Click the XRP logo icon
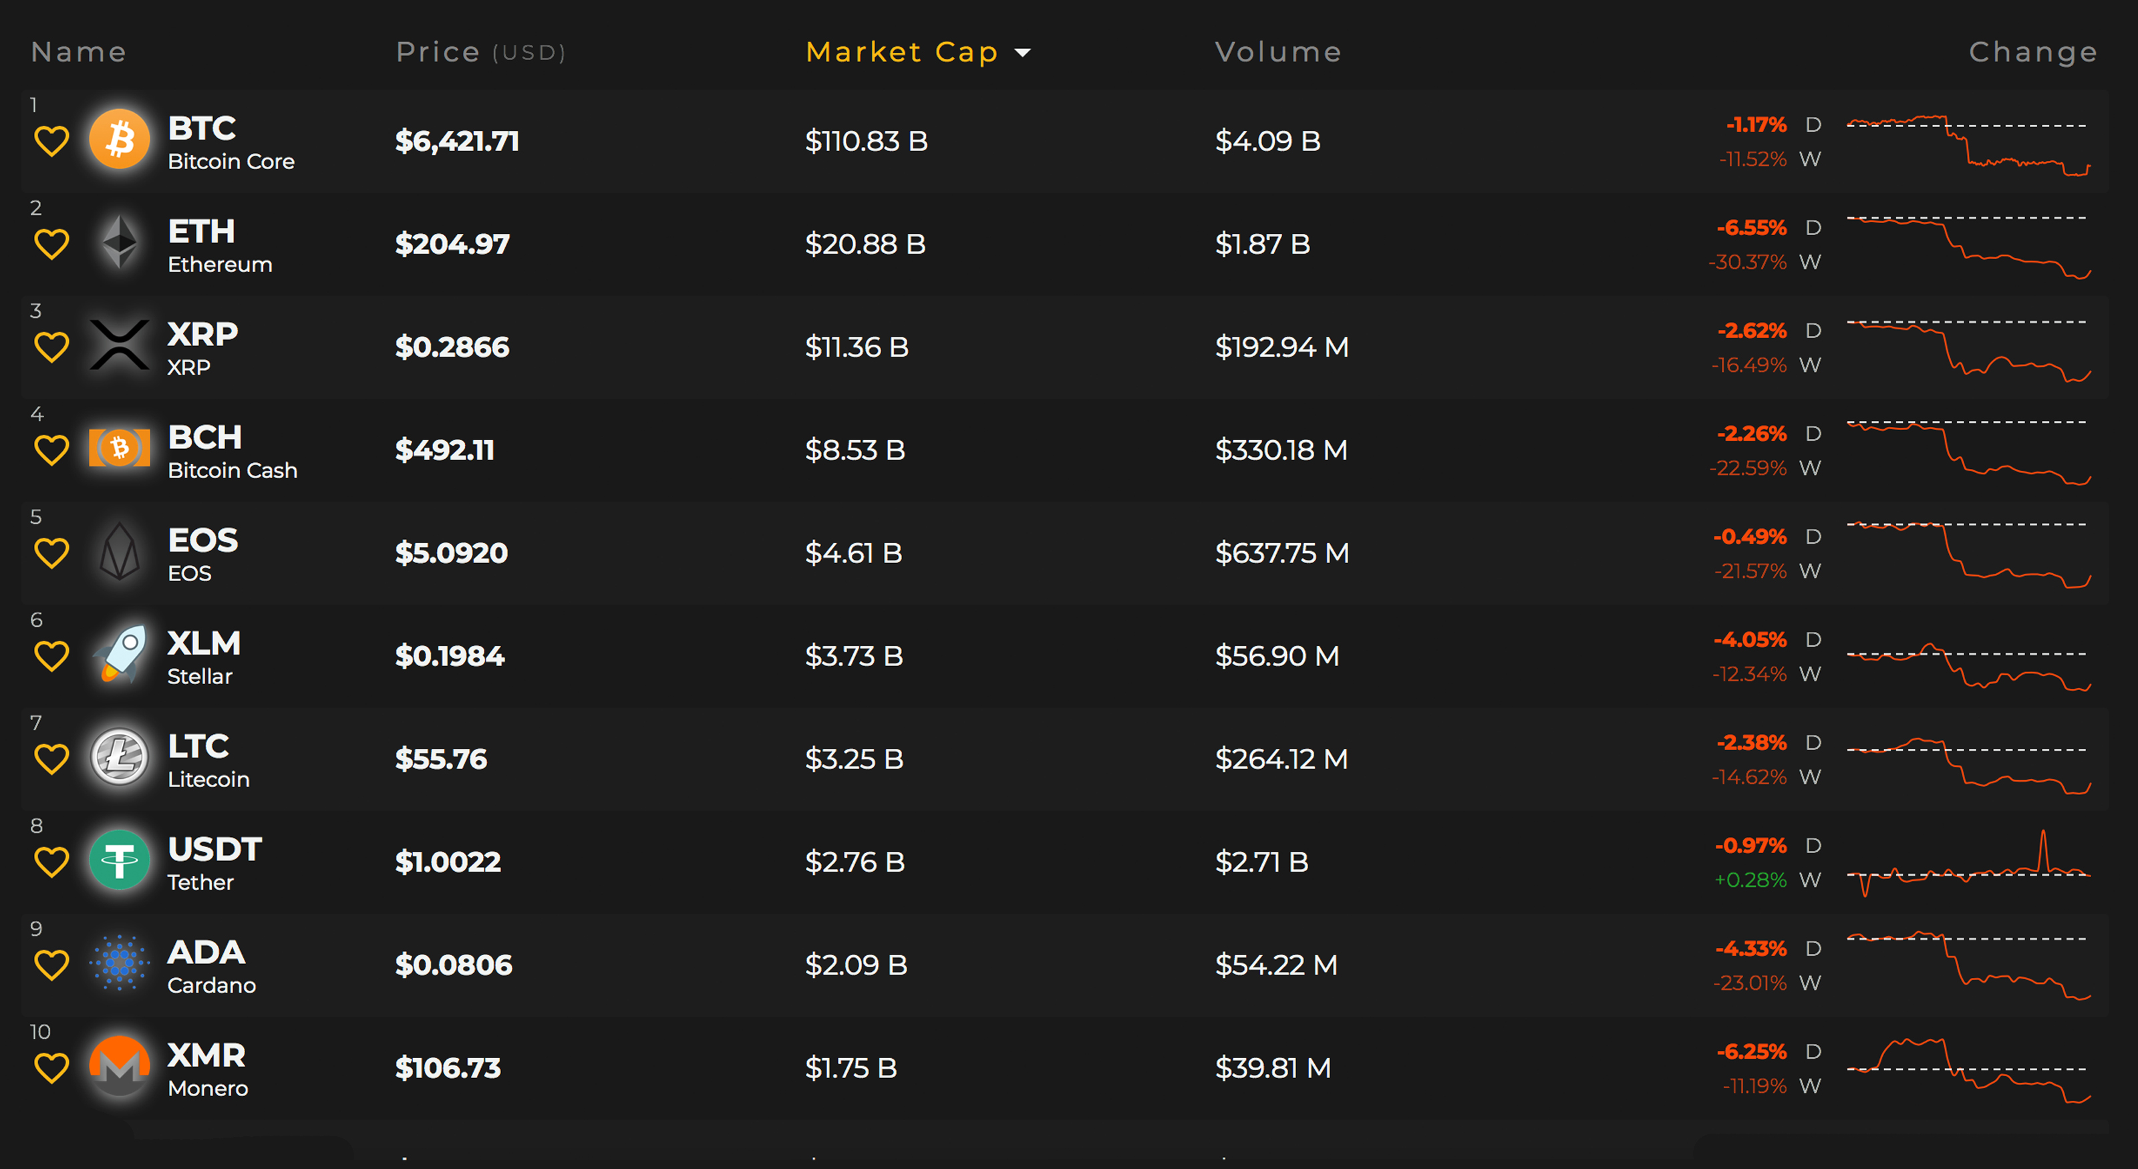 tap(120, 345)
